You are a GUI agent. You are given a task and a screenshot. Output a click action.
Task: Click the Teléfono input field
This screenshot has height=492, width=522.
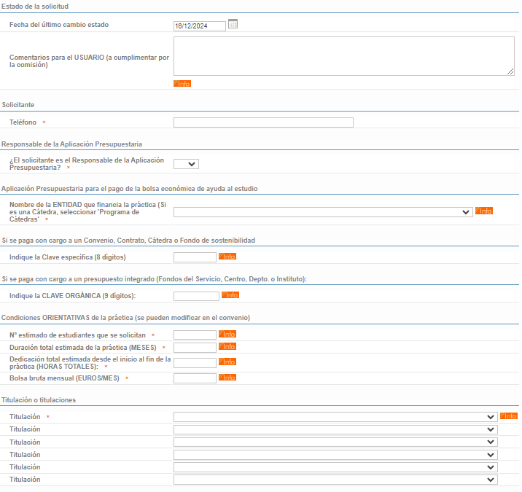(x=263, y=122)
